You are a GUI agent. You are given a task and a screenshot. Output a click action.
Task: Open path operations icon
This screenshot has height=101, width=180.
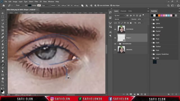coord(82,6)
